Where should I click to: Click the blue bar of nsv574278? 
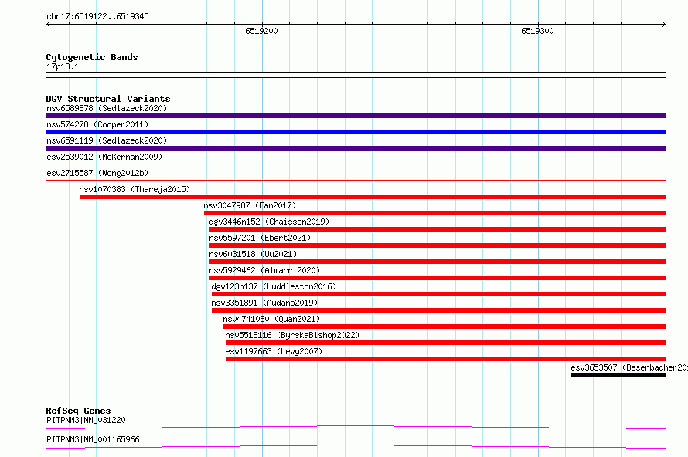click(x=356, y=132)
